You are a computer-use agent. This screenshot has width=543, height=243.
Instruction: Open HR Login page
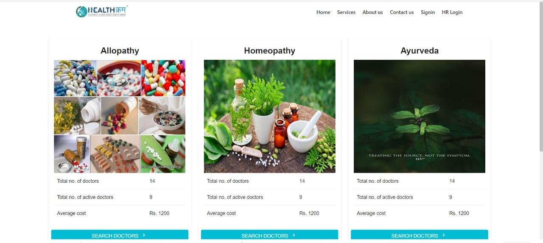(452, 12)
